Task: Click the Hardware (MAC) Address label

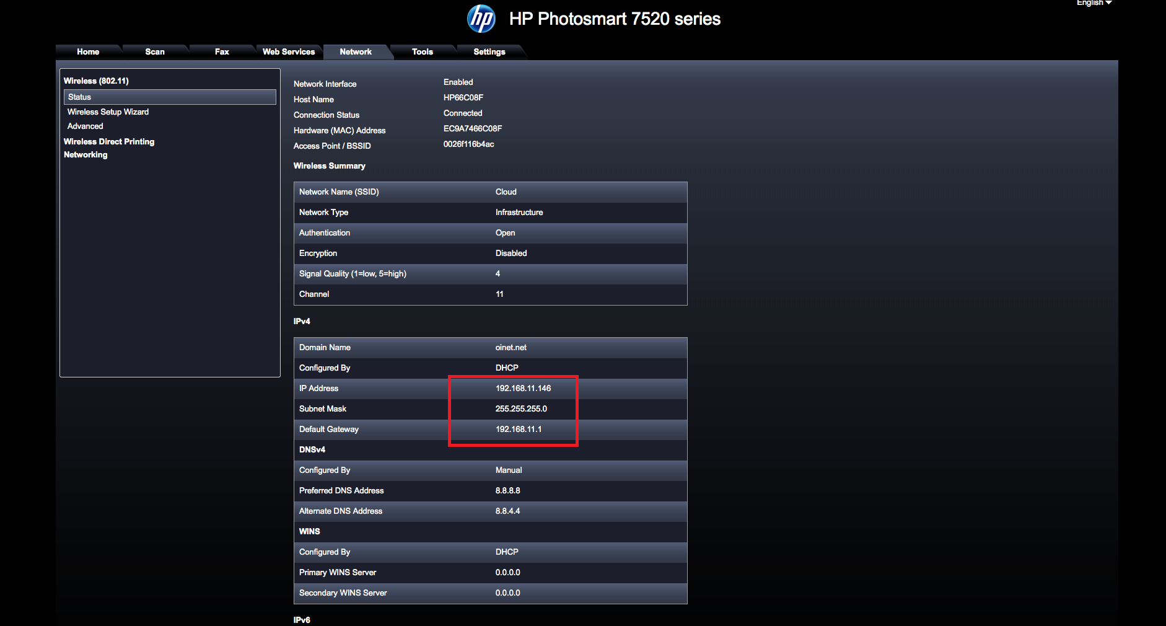Action: (x=340, y=131)
